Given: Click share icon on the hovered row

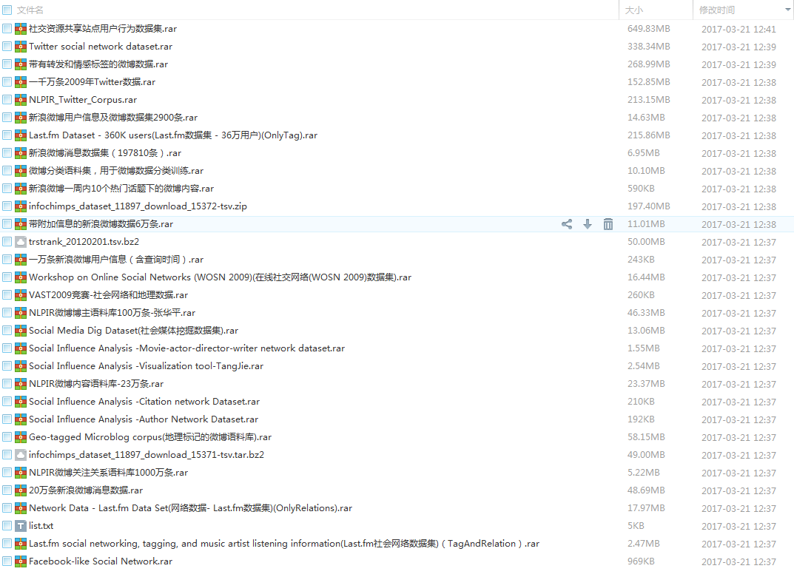Looking at the screenshot, I should tap(567, 224).
